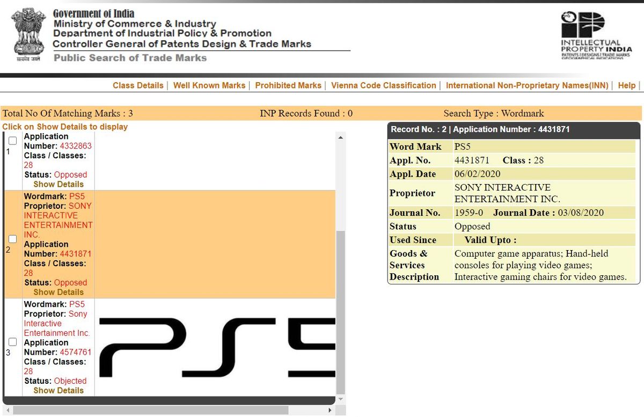Image resolution: width=644 pixels, height=417 pixels.
Task: Click the Goods & Services description text
Action: (540, 265)
